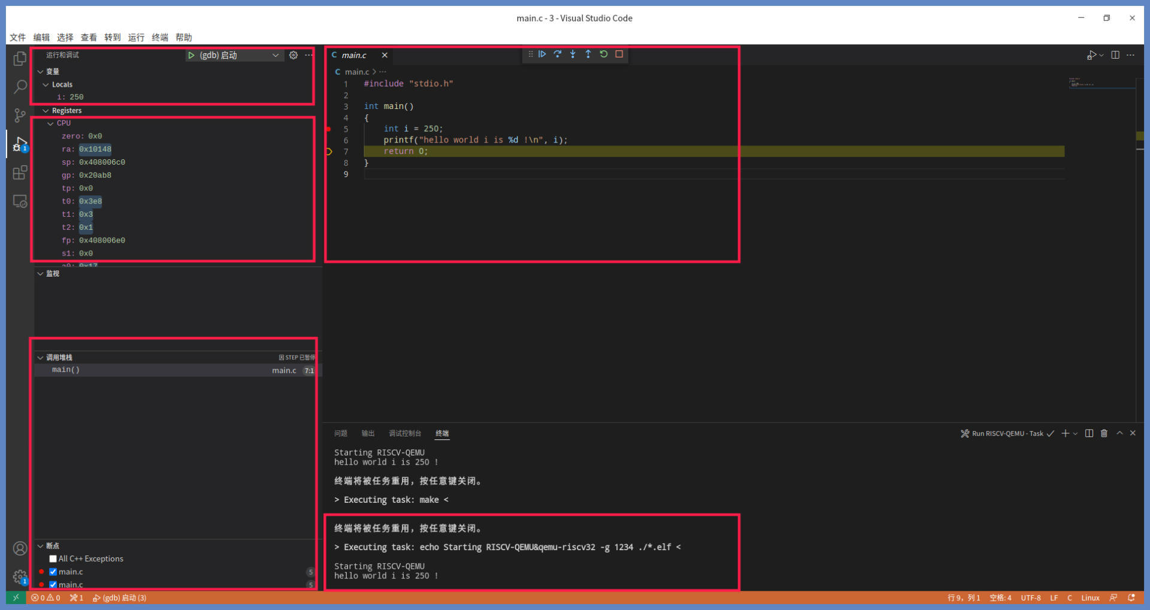Image resolution: width=1150 pixels, height=610 pixels.
Task: Click UTF-8 encoding in status bar
Action: click(x=1030, y=598)
